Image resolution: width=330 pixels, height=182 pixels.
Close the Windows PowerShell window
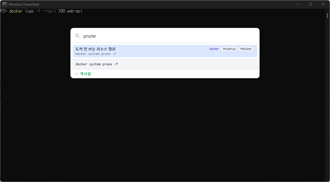click(323, 4)
